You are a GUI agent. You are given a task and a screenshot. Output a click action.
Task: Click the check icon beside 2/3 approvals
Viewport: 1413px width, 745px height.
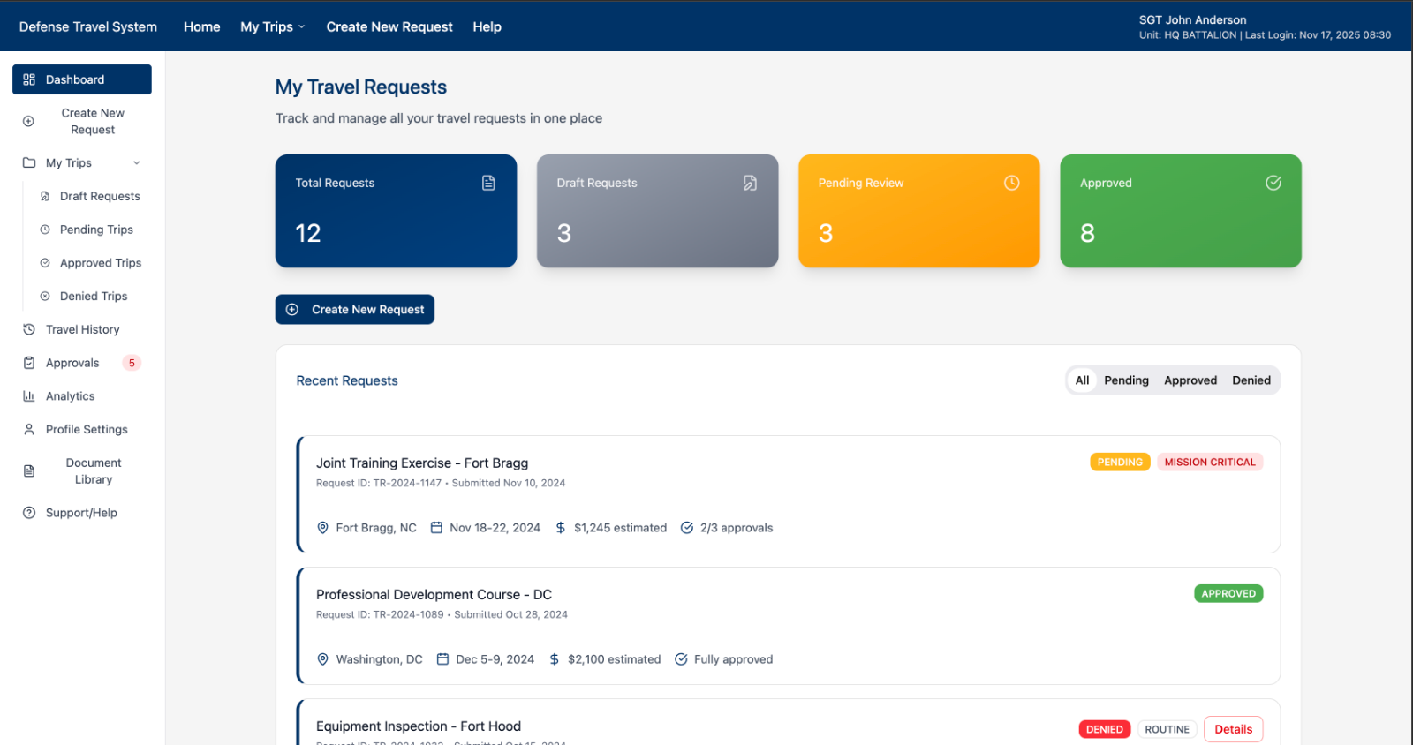point(687,528)
